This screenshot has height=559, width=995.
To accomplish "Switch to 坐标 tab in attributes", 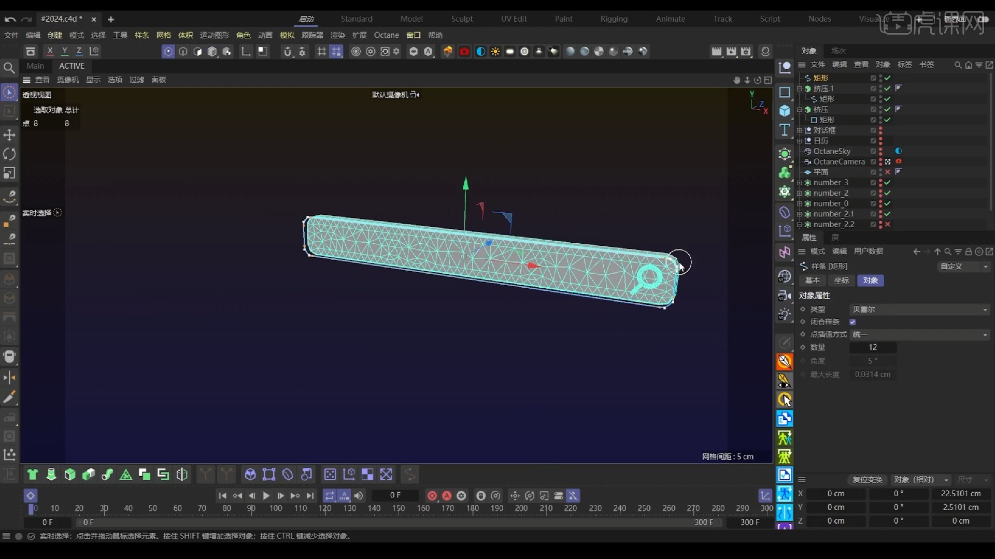I will (x=842, y=281).
